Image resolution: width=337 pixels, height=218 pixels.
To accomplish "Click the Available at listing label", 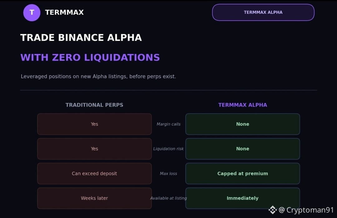I will click(x=168, y=198).
